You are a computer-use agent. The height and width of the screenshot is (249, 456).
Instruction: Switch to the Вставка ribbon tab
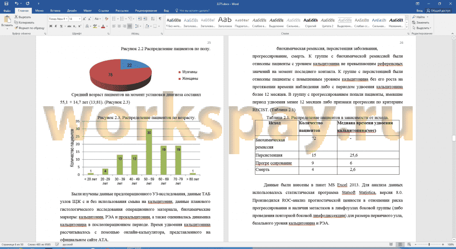[55, 10]
